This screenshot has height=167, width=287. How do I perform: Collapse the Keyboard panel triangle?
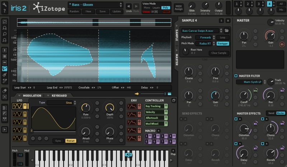click(48, 95)
